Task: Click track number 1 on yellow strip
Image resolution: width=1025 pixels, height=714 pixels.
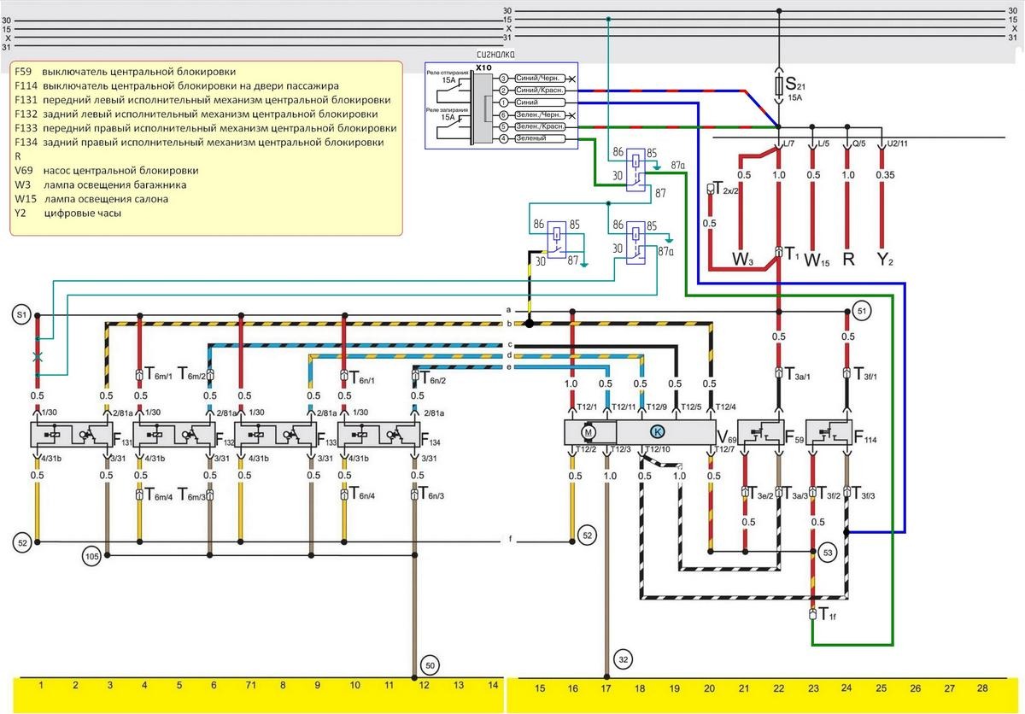Action: pyautogui.click(x=39, y=687)
